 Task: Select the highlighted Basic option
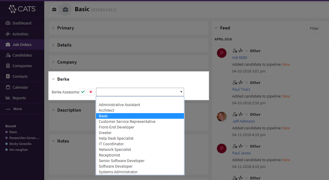[140, 116]
